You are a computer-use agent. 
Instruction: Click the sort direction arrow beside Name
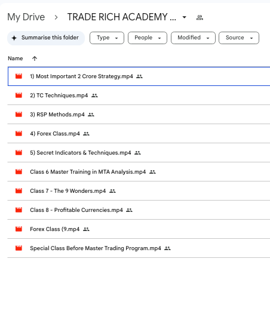click(35, 59)
